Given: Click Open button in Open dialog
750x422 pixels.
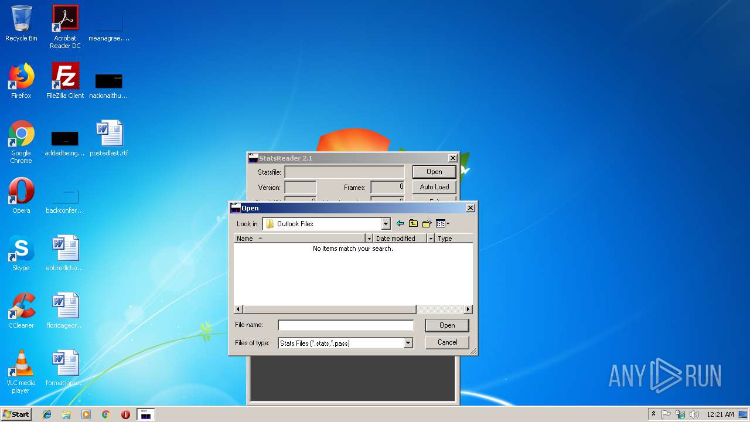Looking at the screenshot, I should coord(447,325).
